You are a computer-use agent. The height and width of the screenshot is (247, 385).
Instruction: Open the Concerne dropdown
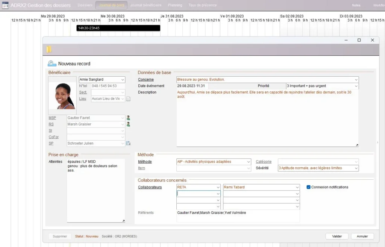[x=356, y=80]
